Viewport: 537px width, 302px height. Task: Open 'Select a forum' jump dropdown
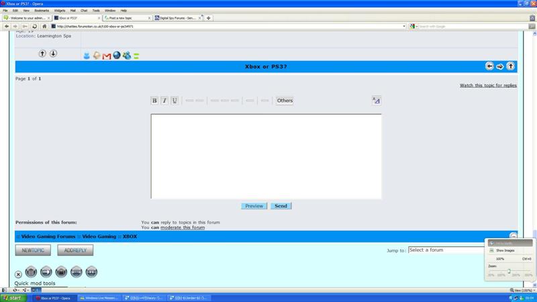tap(446, 250)
